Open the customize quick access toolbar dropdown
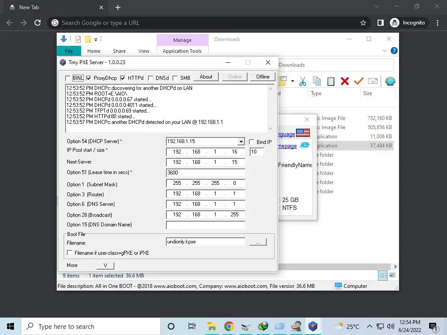This screenshot has height=335, width=447. (x=96, y=40)
